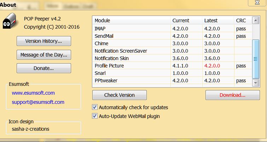
Task: Click CRC pass cell for PPtweaker
Action: [x=241, y=81]
